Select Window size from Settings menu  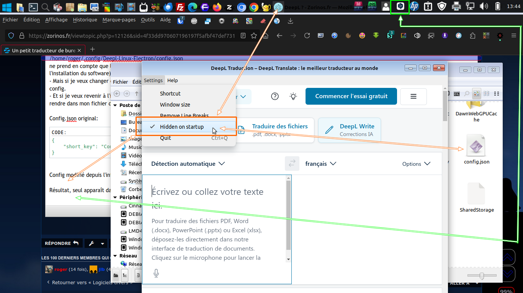pos(175,104)
